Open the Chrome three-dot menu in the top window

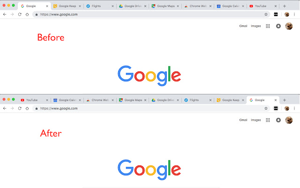point(294,15)
